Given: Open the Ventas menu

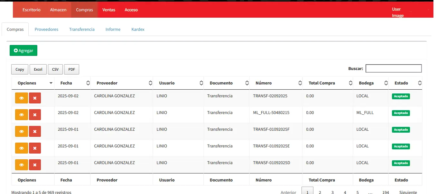Looking at the screenshot, I should [x=109, y=10].
